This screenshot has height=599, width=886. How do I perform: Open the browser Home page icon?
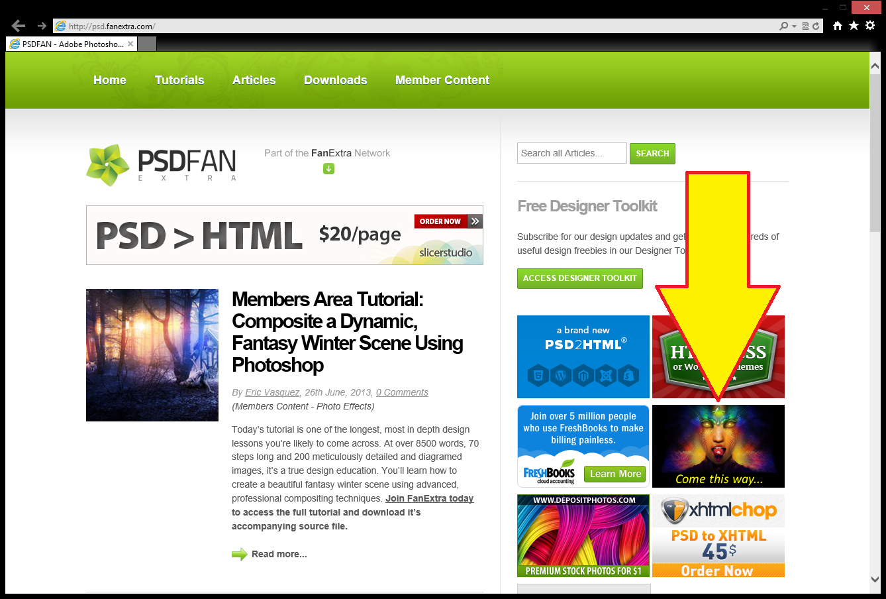click(838, 25)
